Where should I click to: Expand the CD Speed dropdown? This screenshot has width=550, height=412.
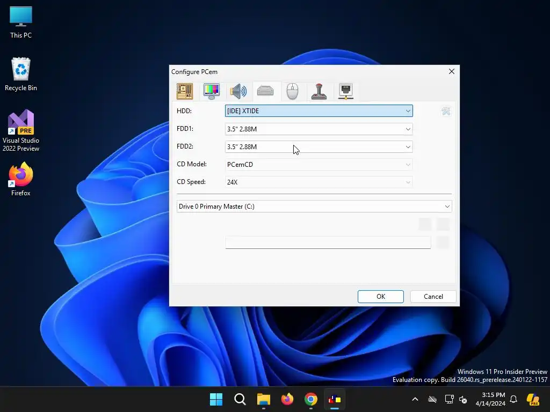coord(319,182)
